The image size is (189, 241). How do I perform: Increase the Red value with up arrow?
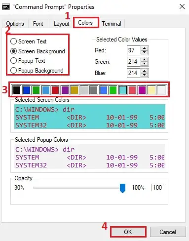(x=144, y=48)
